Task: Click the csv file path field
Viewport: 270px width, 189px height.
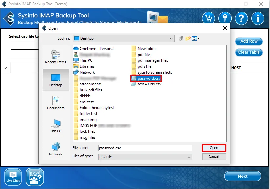Action: [x=25, y=46]
